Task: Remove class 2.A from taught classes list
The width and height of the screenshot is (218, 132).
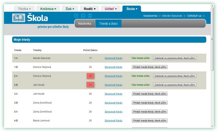Action: point(175,76)
